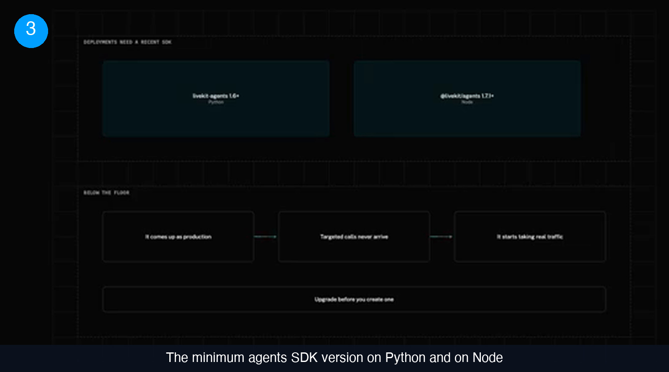Select the 'It comes up as production' box
The height and width of the screenshot is (372, 669).
178,237
